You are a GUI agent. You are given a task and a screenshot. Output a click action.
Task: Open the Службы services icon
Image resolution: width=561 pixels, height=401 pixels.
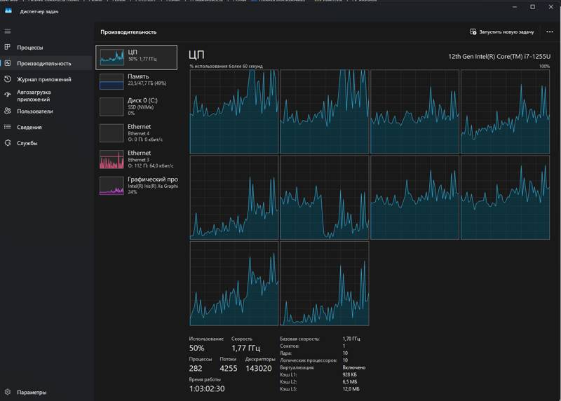pyautogui.click(x=8, y=143)
